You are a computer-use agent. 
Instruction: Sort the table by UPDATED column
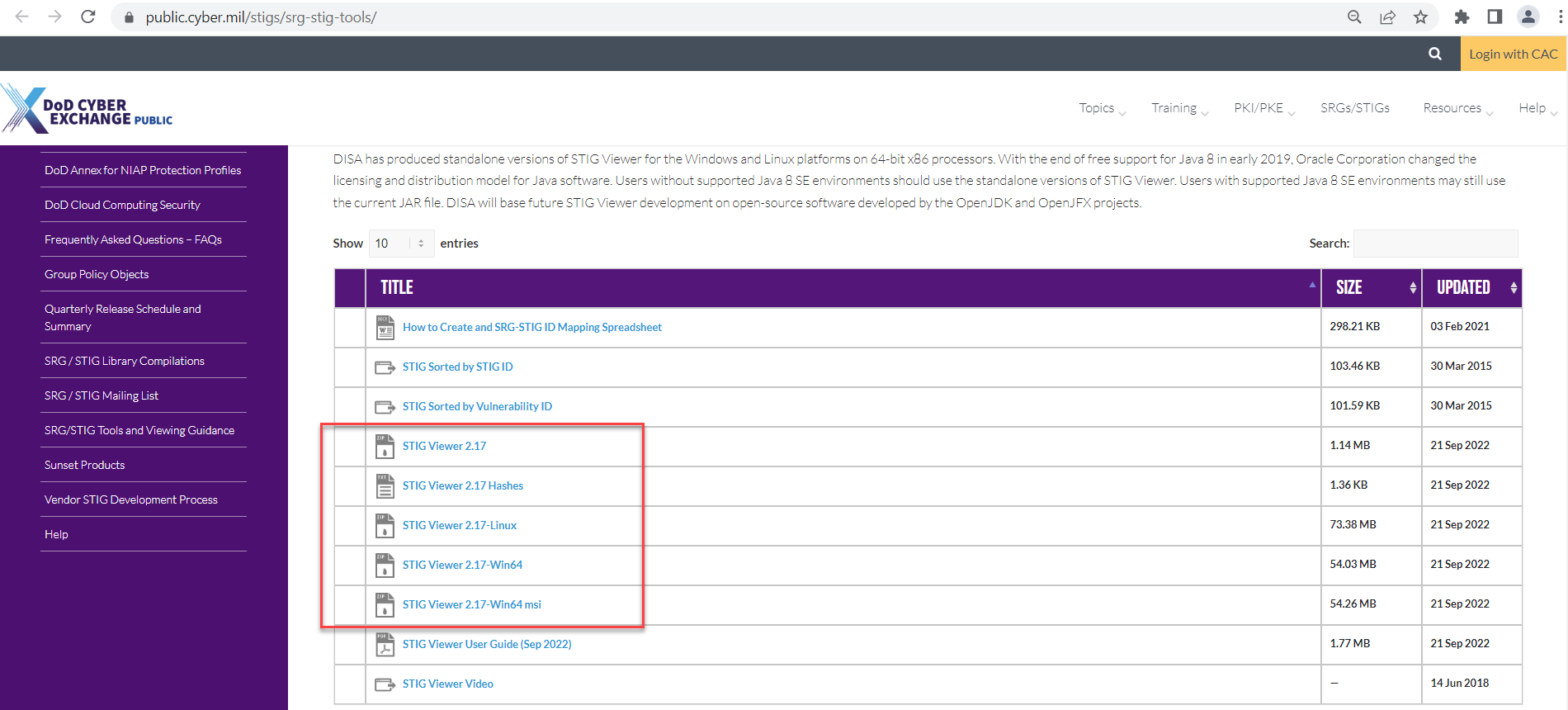[x=1471, y=287]
